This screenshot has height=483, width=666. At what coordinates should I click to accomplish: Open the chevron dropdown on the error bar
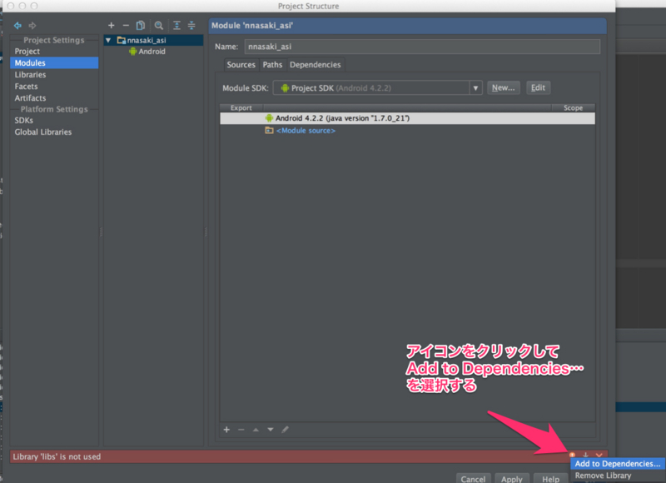coord(599,455)
